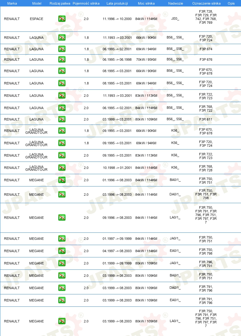The width and height of the screenshot is (241, 336).
Task: Click fuel icon for Laguna Grandtour 66kW row
Action: (x=62, y=131)
